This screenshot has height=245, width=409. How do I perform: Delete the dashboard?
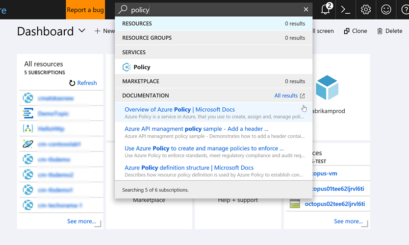pos(390,31)
